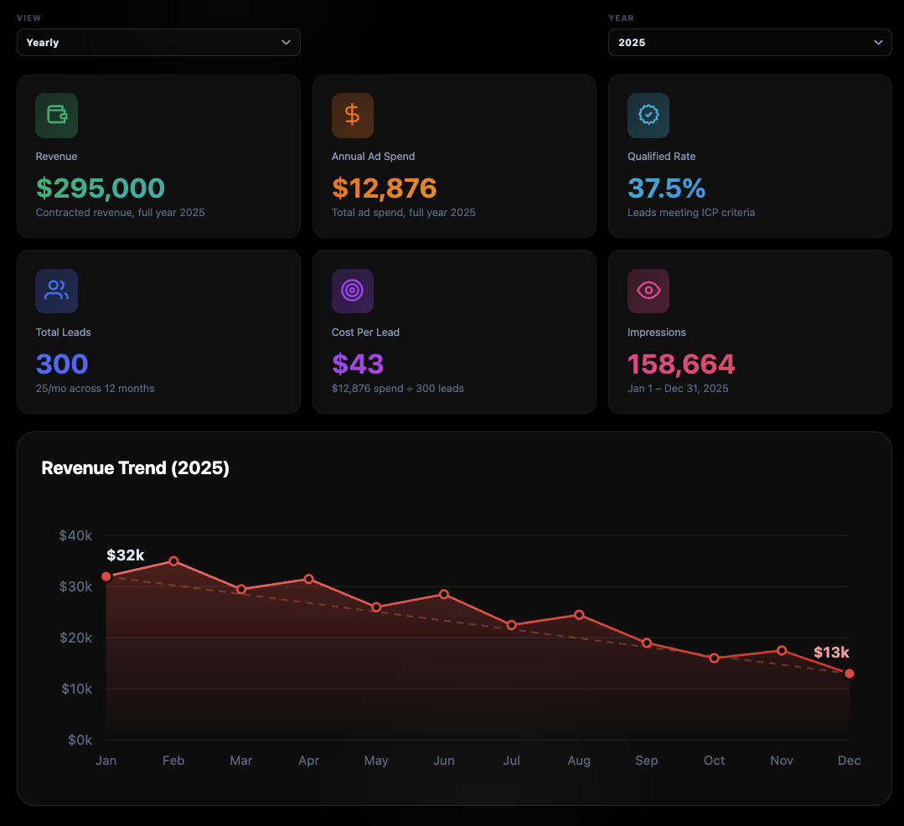Click the Annual Ad Spend card label

pyautogui.click(x=373, y=156)
